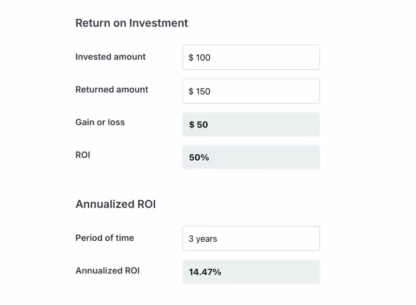Place cursor after 150 in Returned amount
The image size is (416, 305).
211,91
